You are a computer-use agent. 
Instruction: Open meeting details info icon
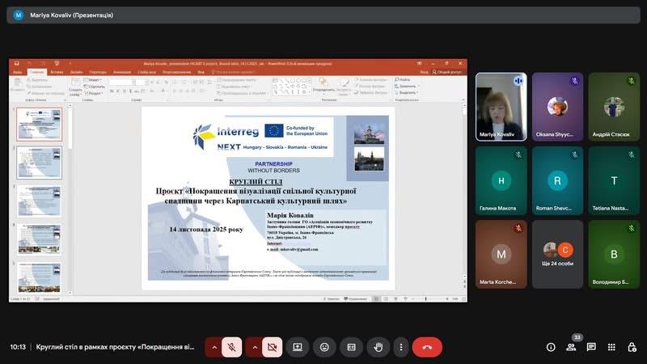pos(551,347)
